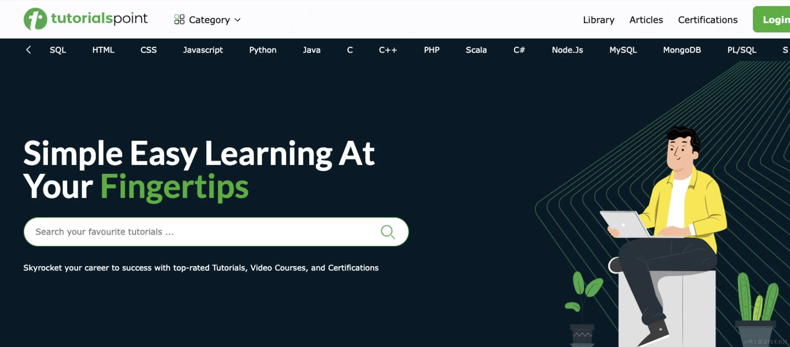
Task: Focus the tutorials search field
Action: pyautogui.click(x=203, y=232)
